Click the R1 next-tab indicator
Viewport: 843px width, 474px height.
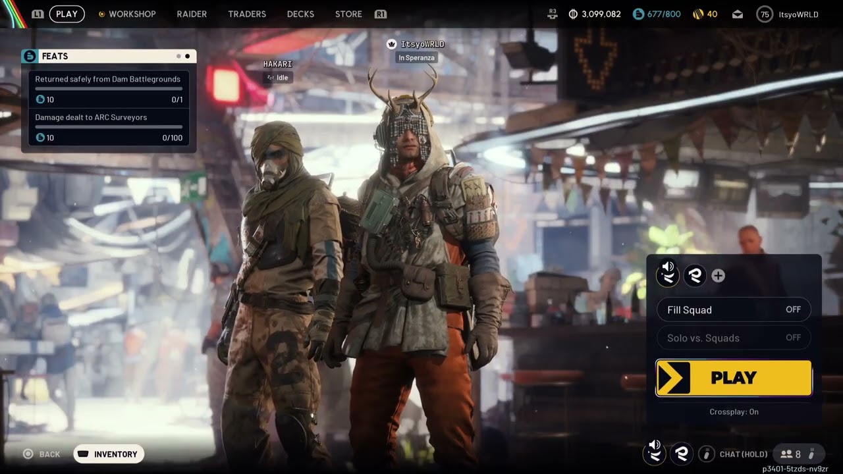(x=380, y=14)
